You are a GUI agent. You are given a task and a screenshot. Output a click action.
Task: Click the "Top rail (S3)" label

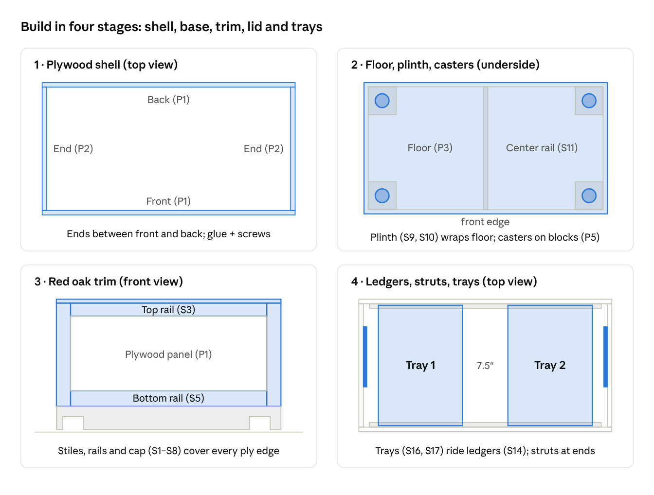(x=168, y=310)
